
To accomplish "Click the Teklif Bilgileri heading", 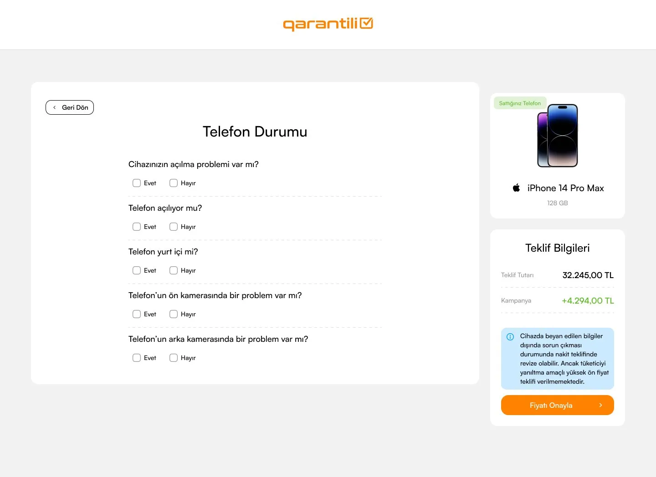I will pos(558,248).
